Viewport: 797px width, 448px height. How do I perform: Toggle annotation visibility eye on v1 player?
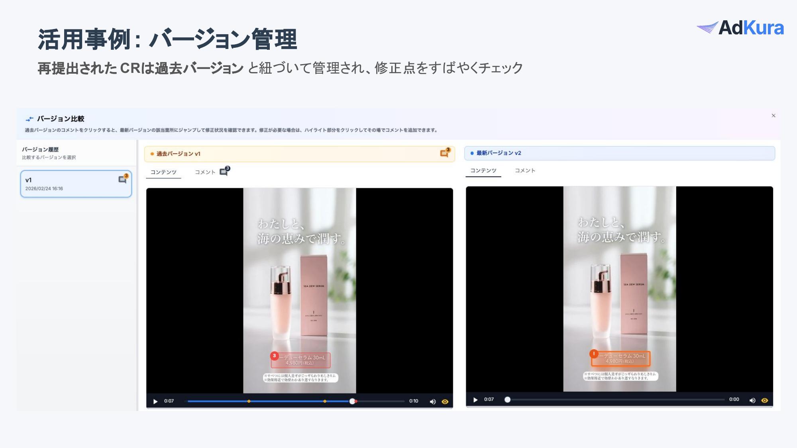coord(445,401)
